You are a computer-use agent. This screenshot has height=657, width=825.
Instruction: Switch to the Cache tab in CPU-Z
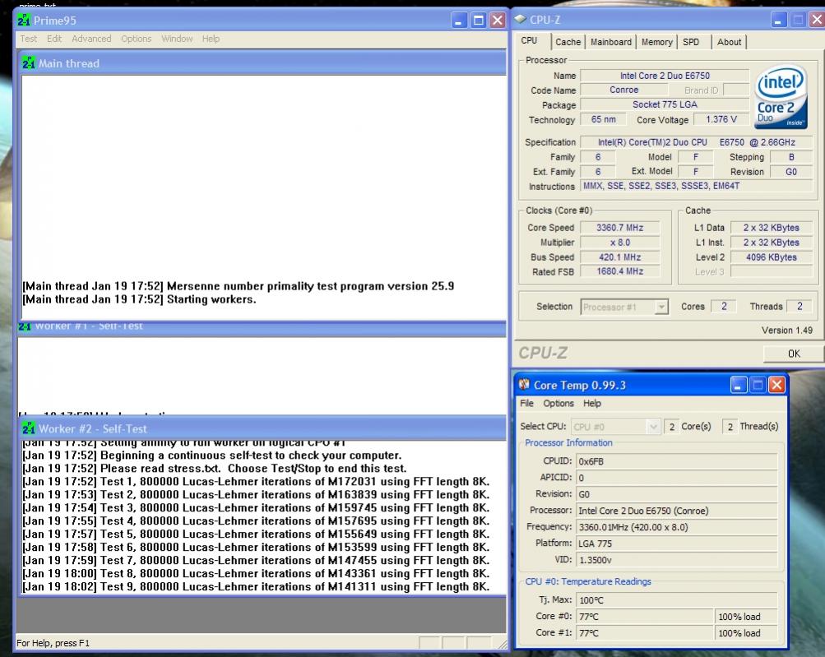(568, 42)
